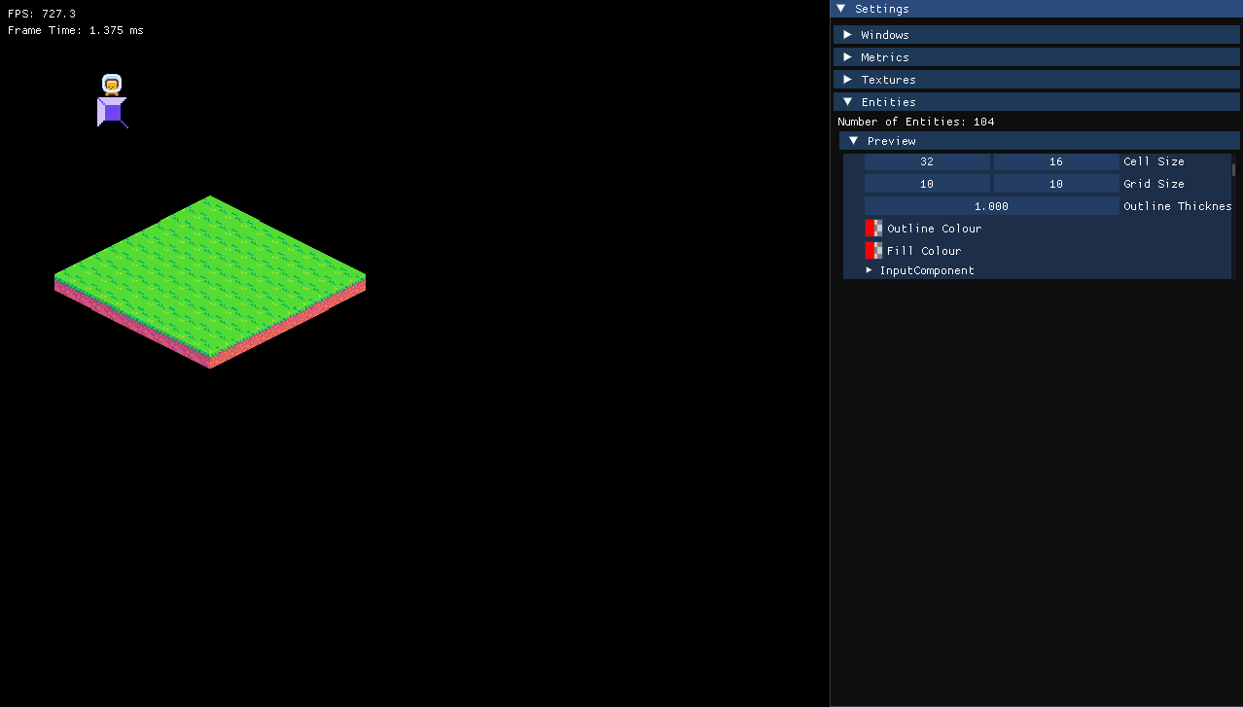Click the purple cube beneath the astronaut
The height and width of the screenshot is (707, 1243).
[112, 112]
